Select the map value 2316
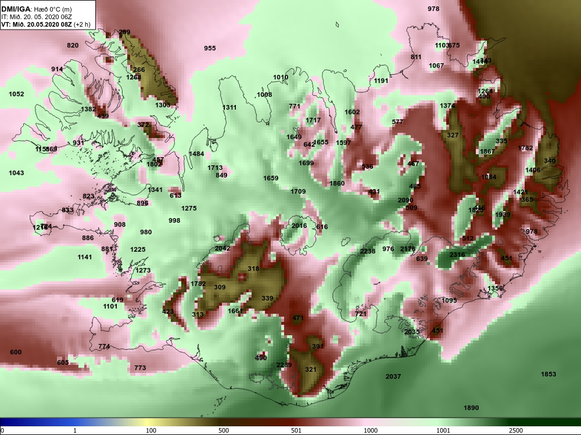The image size is (581, 435). click(x=457, y=255)
